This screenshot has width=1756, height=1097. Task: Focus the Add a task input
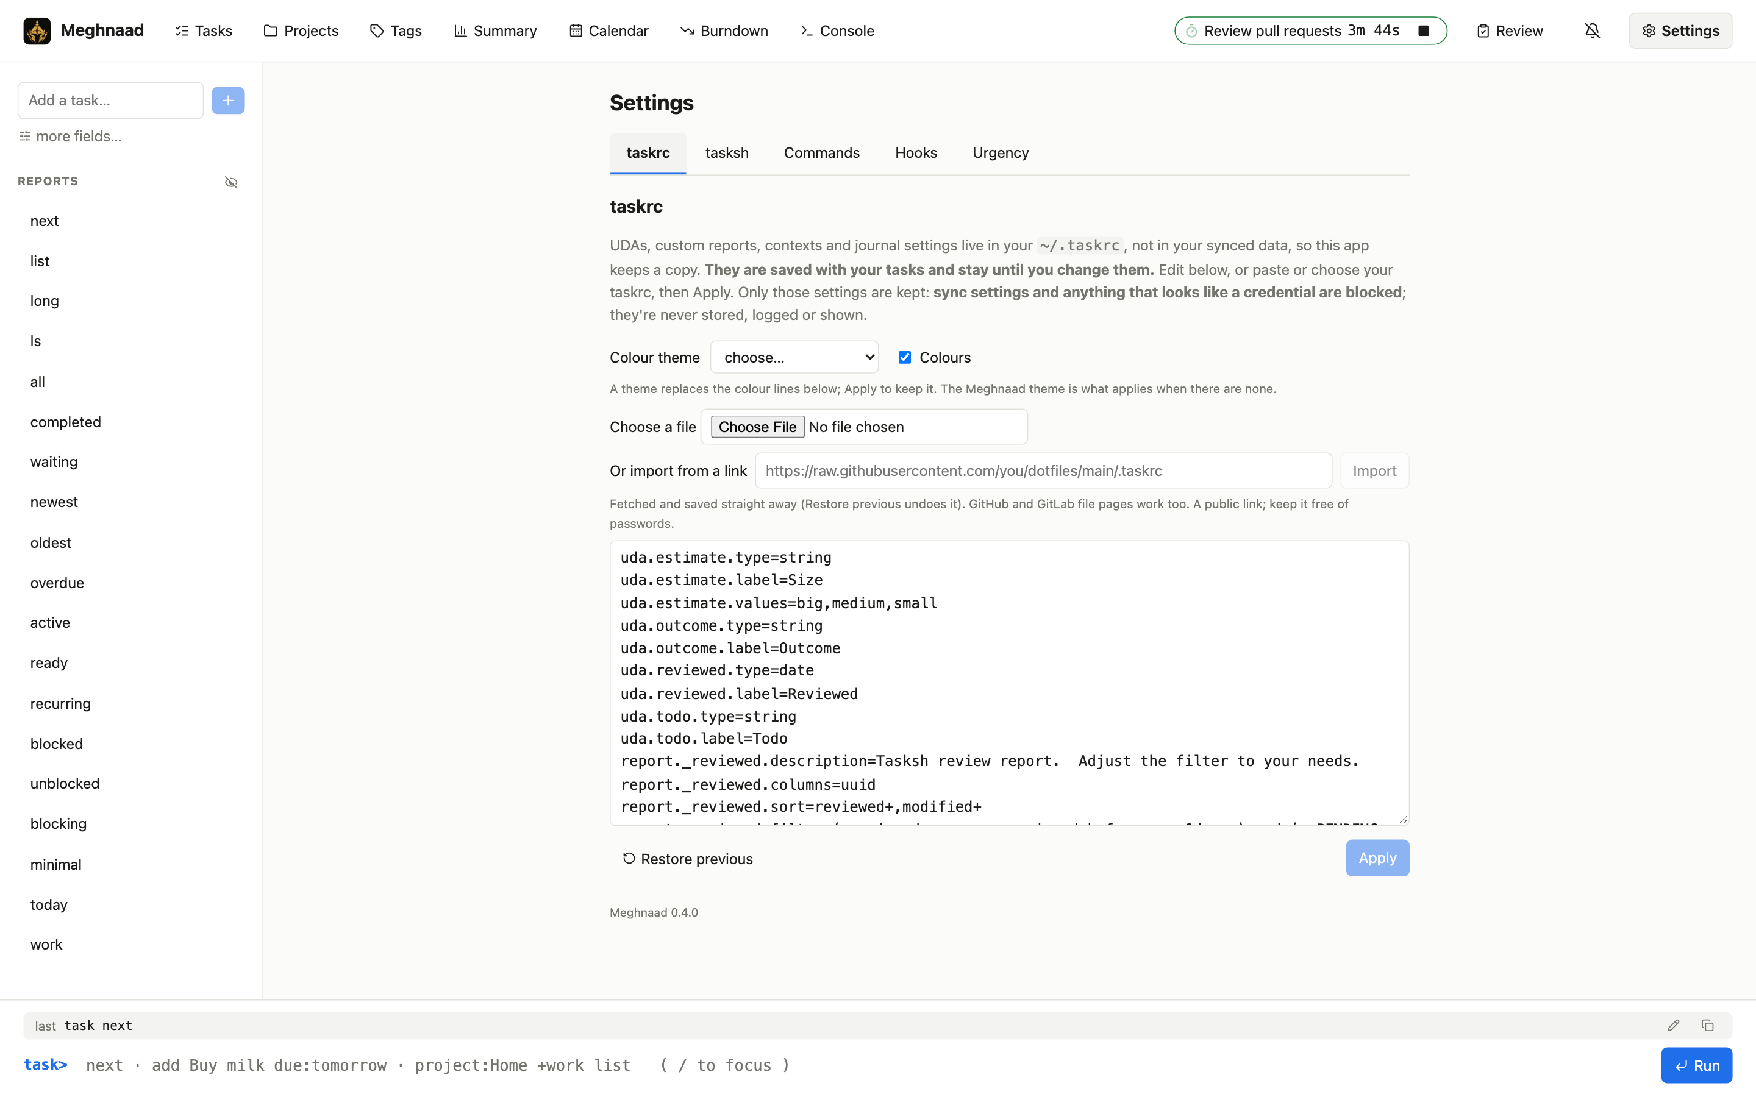click(x=110, y=100)
